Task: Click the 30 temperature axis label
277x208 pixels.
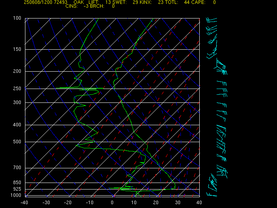Action: click(177, 203)
